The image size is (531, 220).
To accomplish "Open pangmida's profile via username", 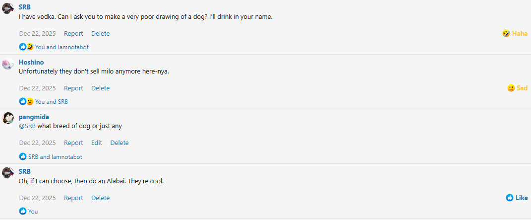I will pyautogui.click(x=34, y=117).
